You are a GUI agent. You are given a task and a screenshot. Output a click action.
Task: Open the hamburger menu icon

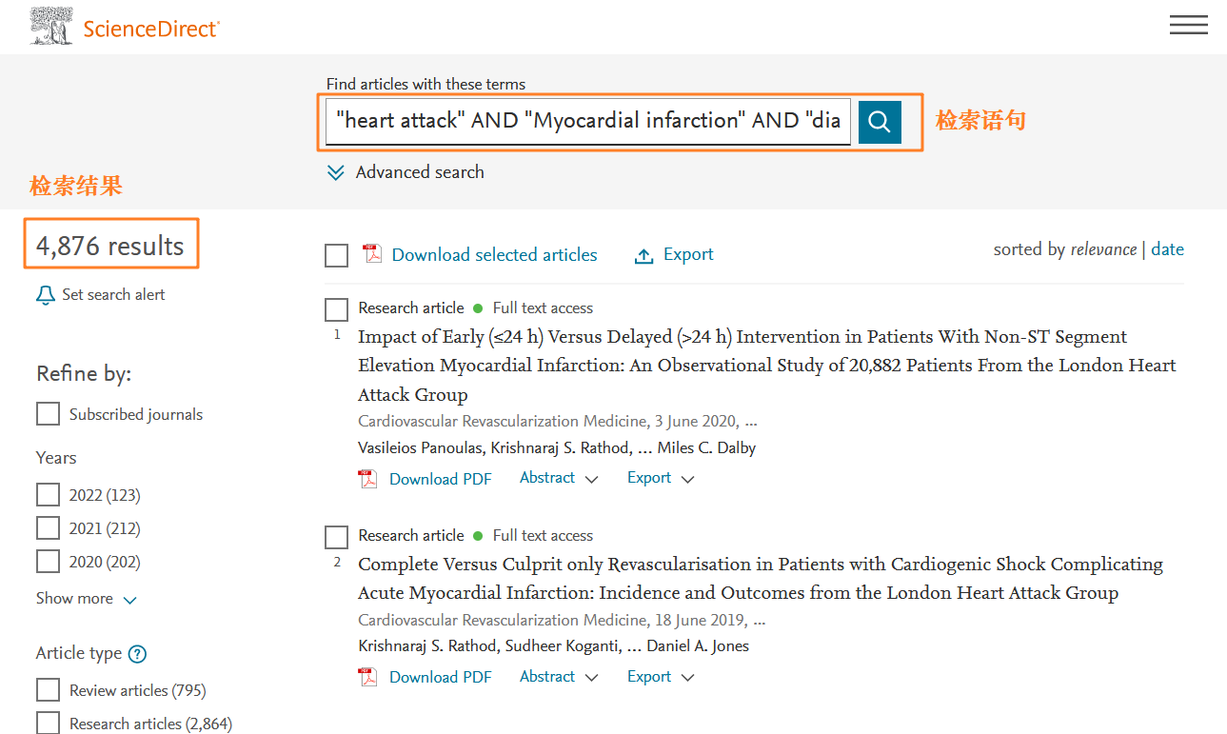point(1188,26)
